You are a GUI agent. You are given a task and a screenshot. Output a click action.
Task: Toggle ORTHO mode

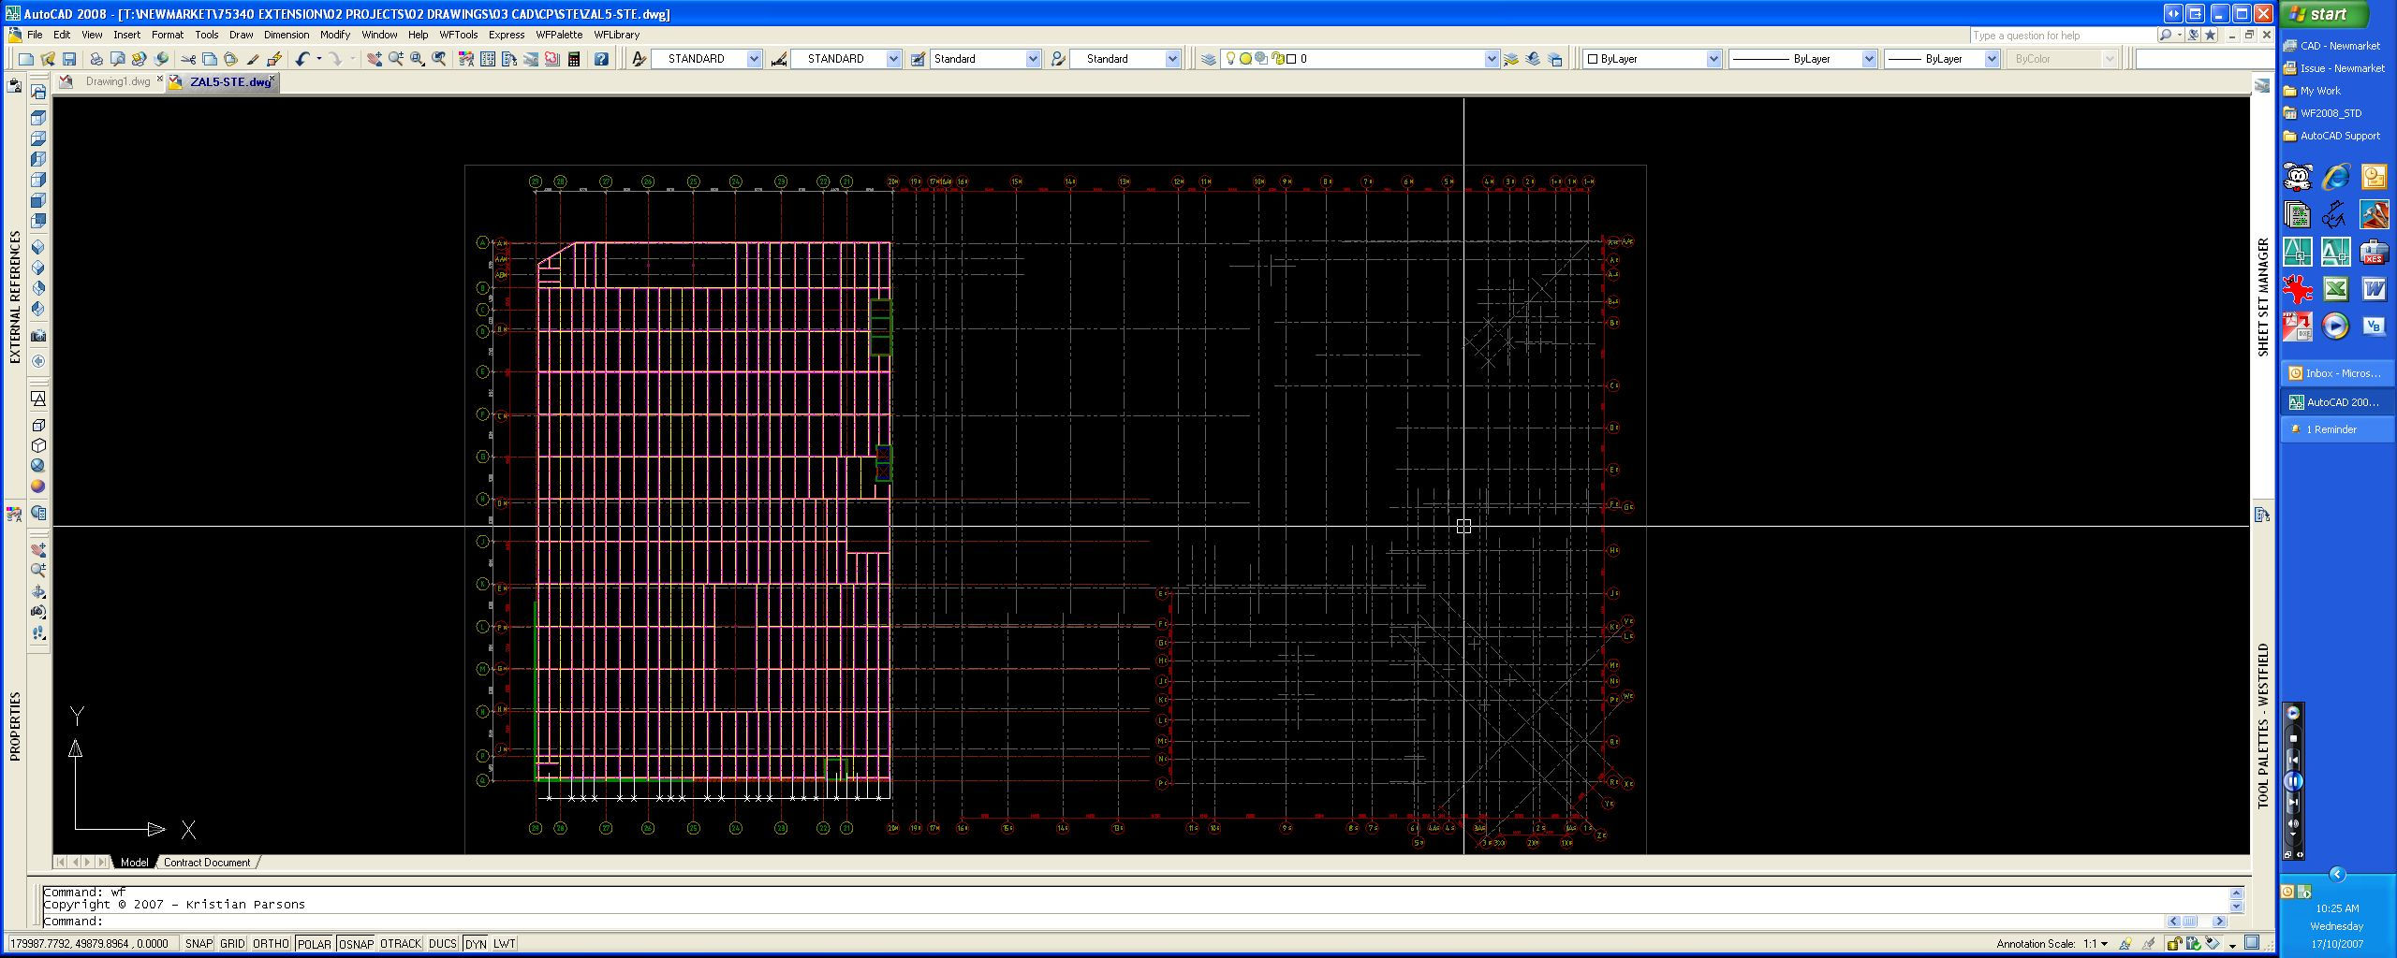pos(271,943)
